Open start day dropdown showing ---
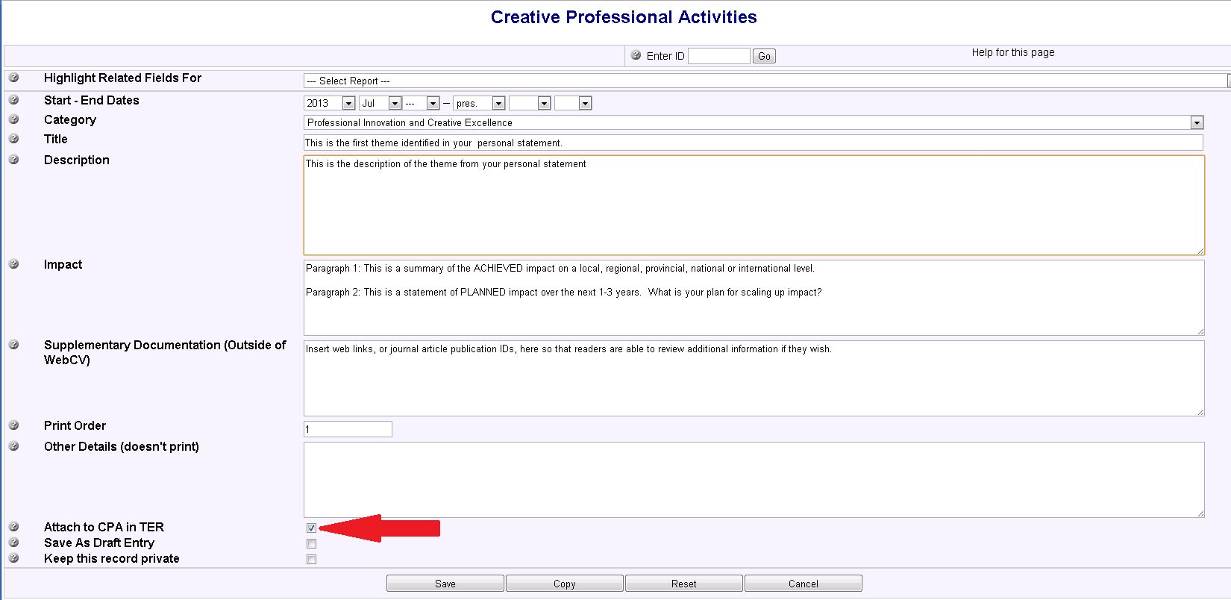 pos(421,103)
